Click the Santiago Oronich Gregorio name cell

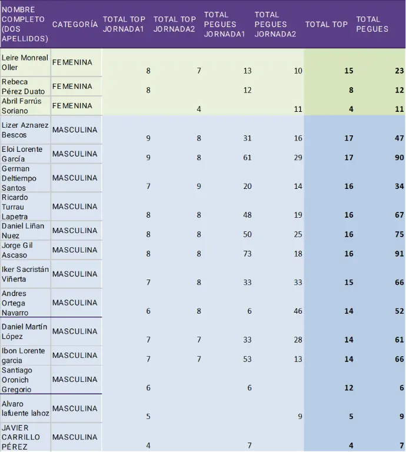point(25,380)
